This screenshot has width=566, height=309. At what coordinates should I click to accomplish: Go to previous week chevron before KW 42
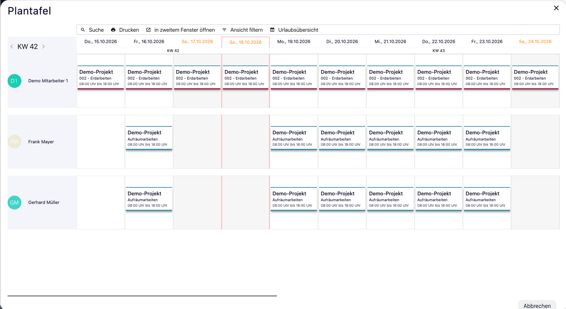point(12,47)
